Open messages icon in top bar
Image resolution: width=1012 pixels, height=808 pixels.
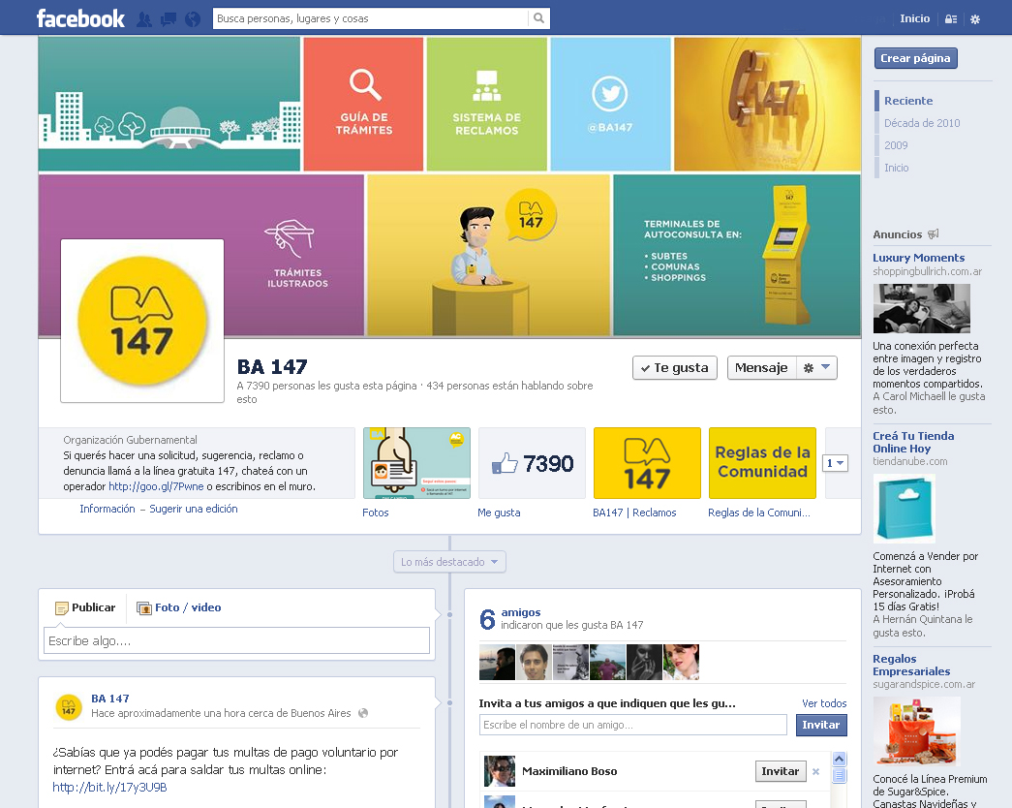tap(169, 19)
